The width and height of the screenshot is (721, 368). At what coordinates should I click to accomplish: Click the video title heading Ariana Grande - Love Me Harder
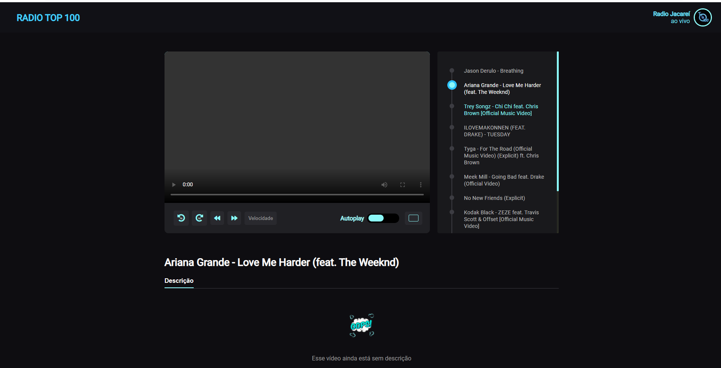(282, 262)
